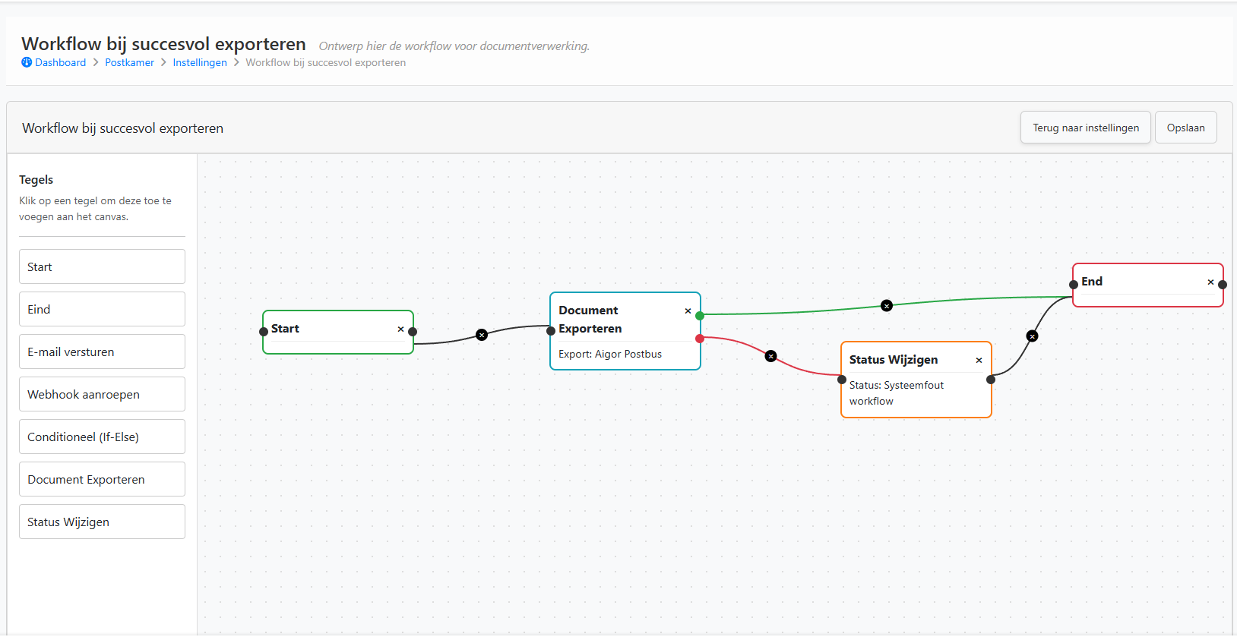The width and height of the screenshot is (1237, 640).
Task: Click the green success output port
Action: pos(700,316)
